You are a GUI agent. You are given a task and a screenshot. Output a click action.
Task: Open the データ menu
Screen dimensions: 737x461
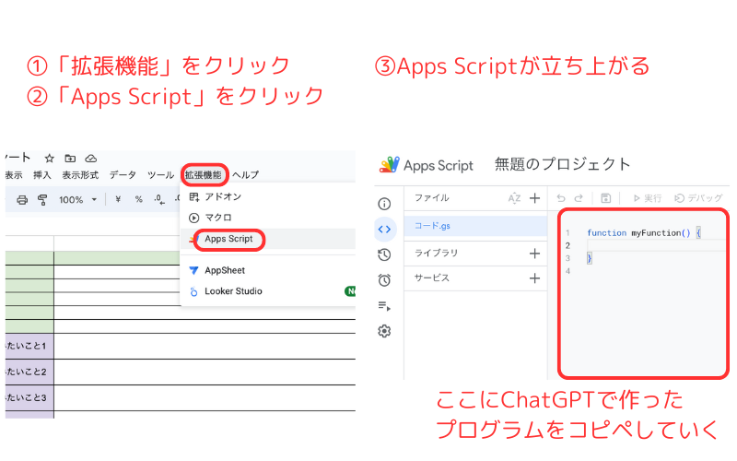point(123,175)
